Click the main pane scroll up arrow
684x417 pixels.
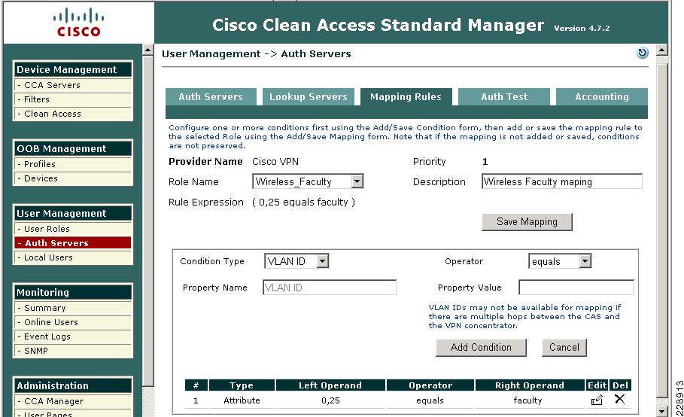coord(661,50)
